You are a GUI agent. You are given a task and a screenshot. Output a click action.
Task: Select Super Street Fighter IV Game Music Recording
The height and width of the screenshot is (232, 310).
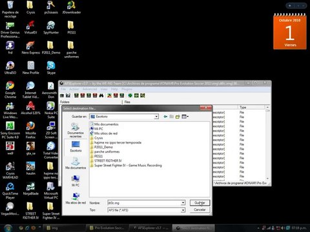[126, 166]
